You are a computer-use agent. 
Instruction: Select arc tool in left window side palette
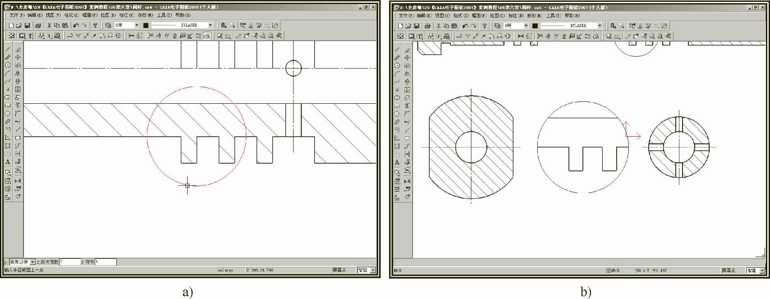[x=8, y=73]
